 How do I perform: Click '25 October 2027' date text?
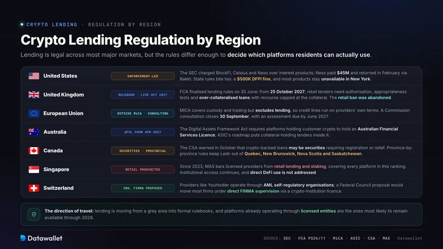point(287,92)
